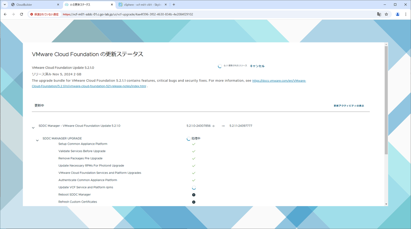Click 'リリース済み Nov 5, 2024 2 GB' text

[x=57, y=74]
